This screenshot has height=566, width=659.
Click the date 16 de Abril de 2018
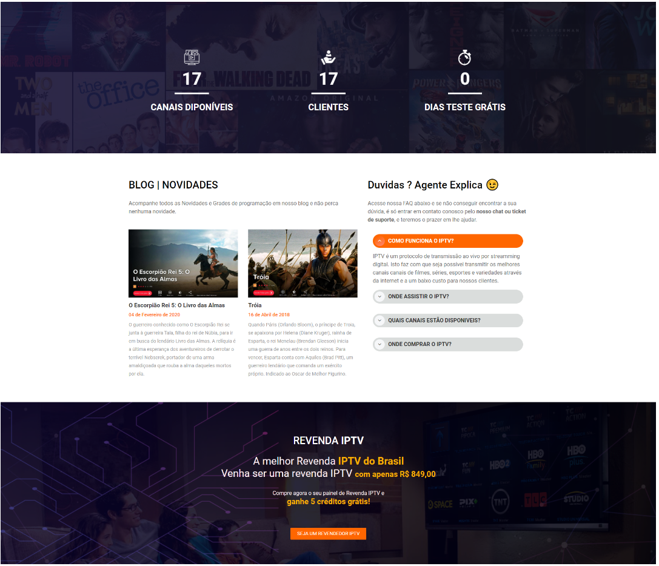[x=269, y=315]
